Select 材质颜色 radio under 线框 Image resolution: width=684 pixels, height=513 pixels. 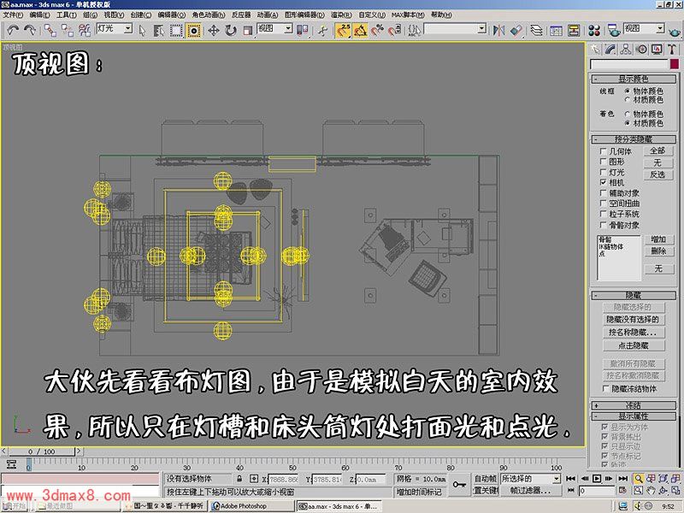coord(628,100)
